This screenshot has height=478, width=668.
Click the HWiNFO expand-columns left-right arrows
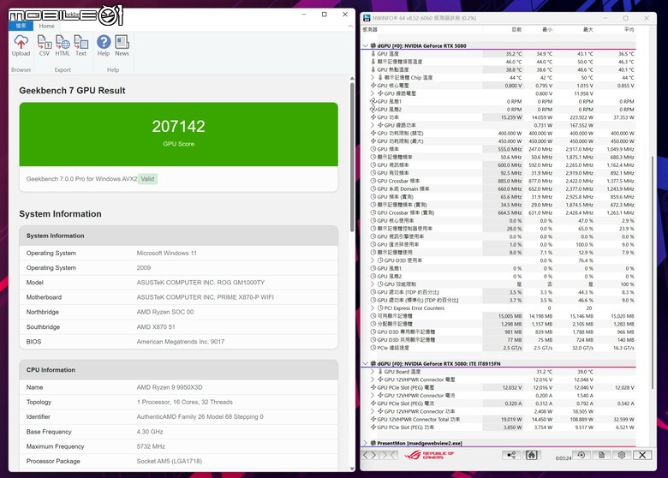pos(370,455)
